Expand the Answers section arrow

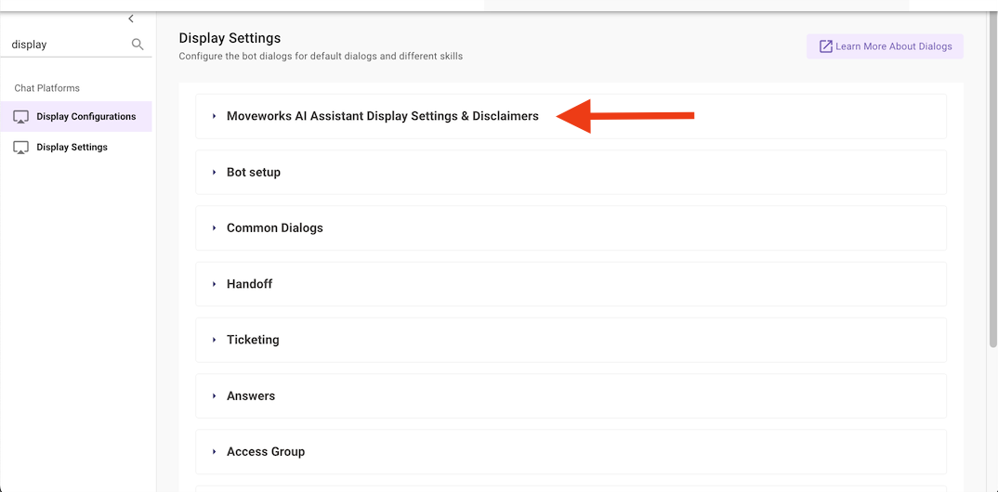coord(215,395)
